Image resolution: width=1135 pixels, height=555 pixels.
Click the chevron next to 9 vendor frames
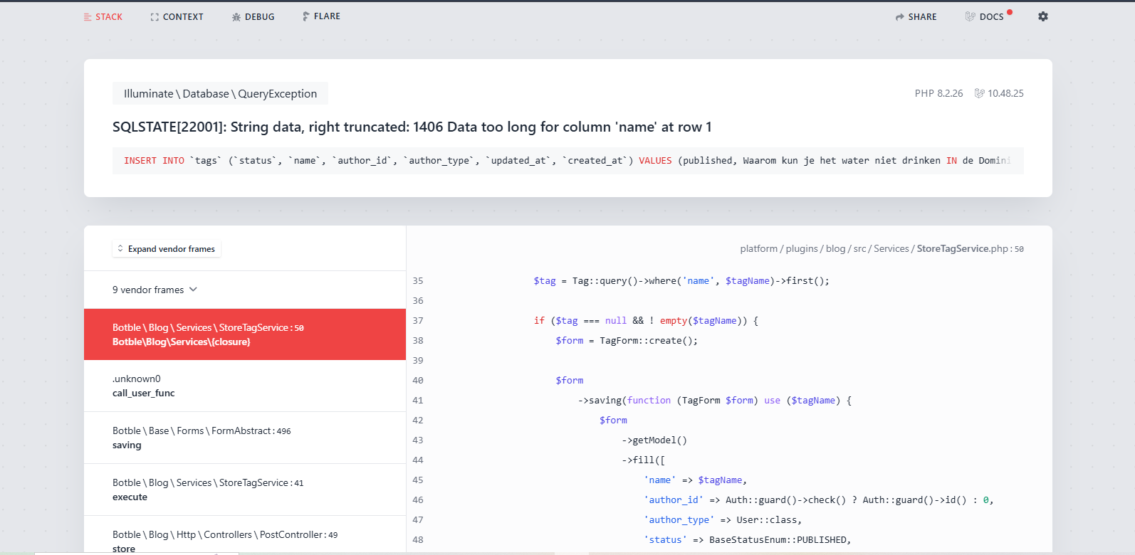click(194, 290)
